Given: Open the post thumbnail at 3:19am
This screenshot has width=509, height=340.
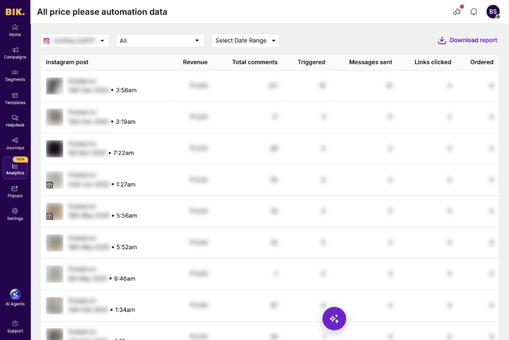Looking at the screenshot, I should click(x=55, y=117).
